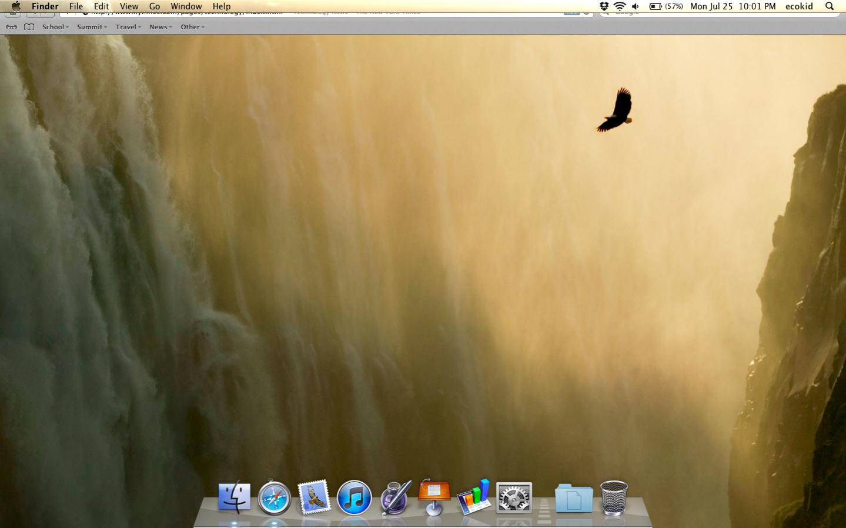The image size is (846, 528).
Task: Click the Dropbox menu bar icon
Action: click(x=604, y=6)
